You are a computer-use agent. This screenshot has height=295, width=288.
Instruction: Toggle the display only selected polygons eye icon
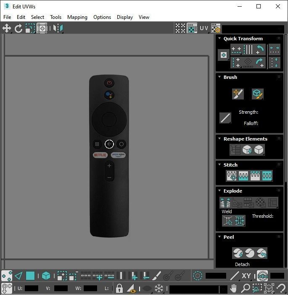point(131,288)
